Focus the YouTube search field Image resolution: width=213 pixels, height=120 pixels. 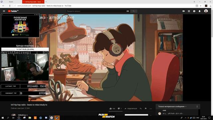(97, 11)
